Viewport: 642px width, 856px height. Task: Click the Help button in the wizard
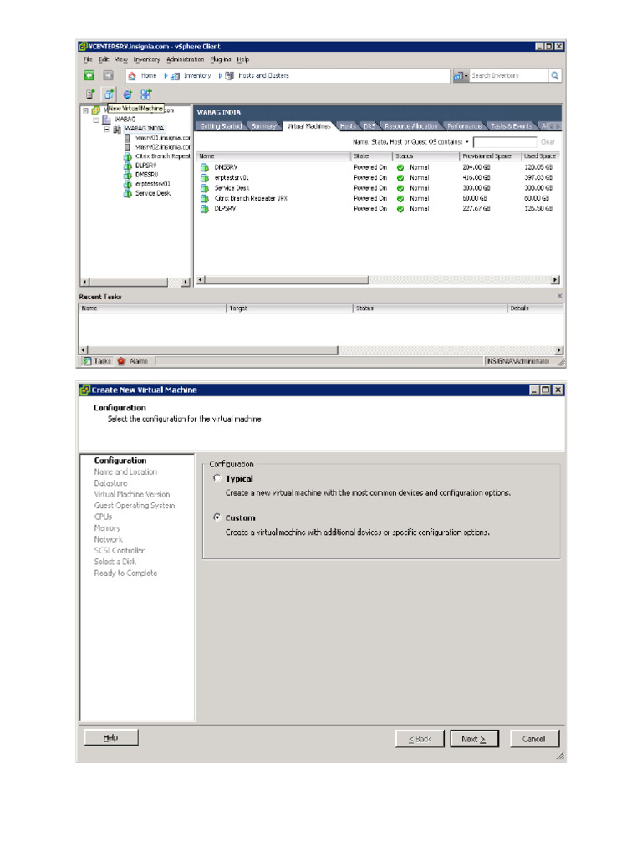pos(111,737)
